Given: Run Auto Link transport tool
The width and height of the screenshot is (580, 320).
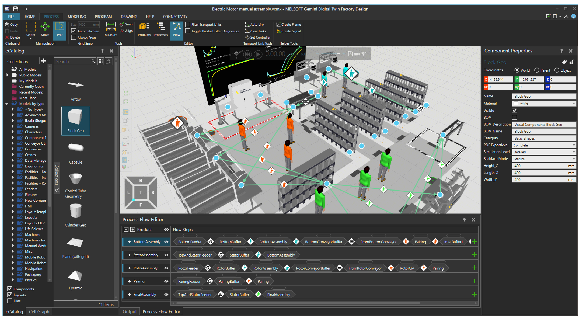Looking at the screenshot, I should tap(255, 25).
